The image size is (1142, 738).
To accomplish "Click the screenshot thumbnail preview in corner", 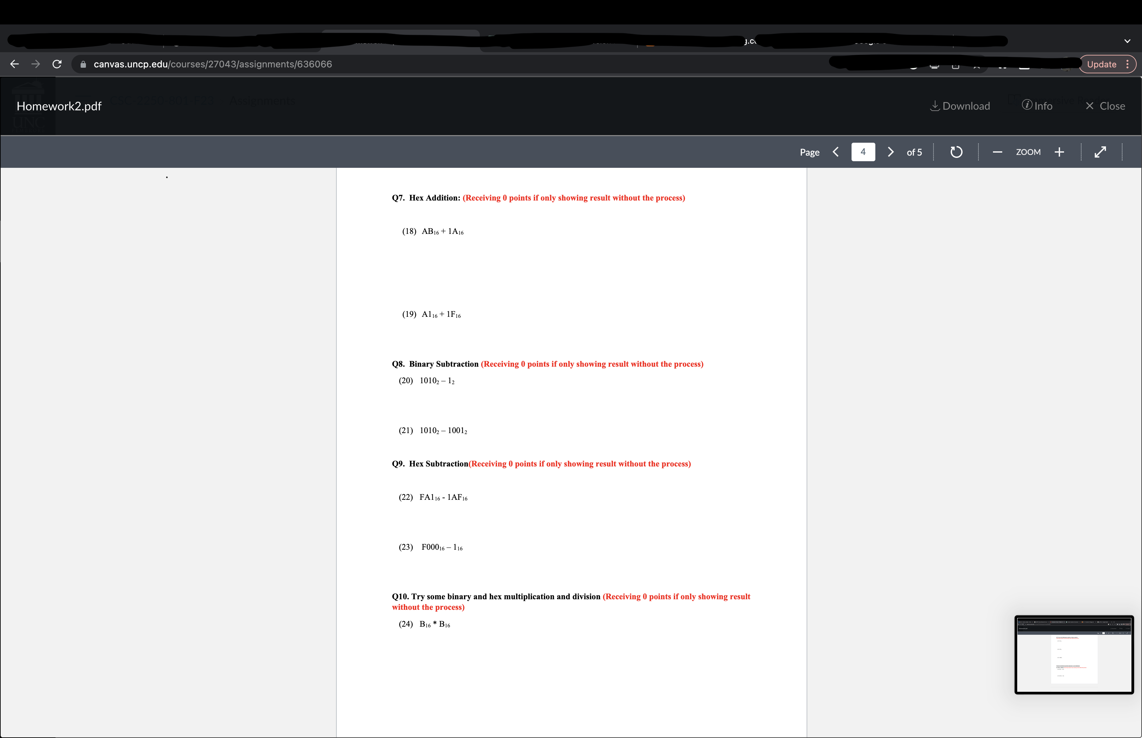I will pyautogui.click(x=1074, y=655).
